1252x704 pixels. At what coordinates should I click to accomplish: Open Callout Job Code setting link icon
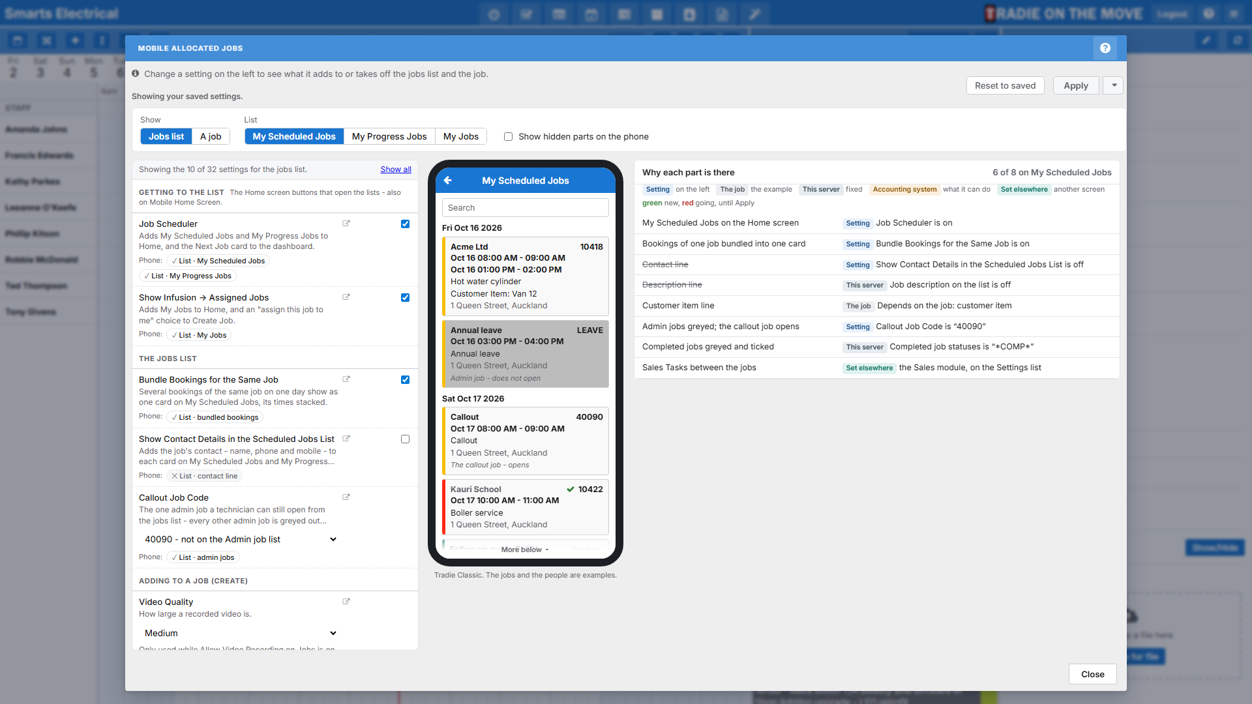point(346,497)
